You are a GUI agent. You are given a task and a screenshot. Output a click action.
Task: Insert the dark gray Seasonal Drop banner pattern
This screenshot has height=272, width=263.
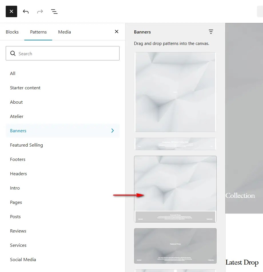(x=175, y=246)
